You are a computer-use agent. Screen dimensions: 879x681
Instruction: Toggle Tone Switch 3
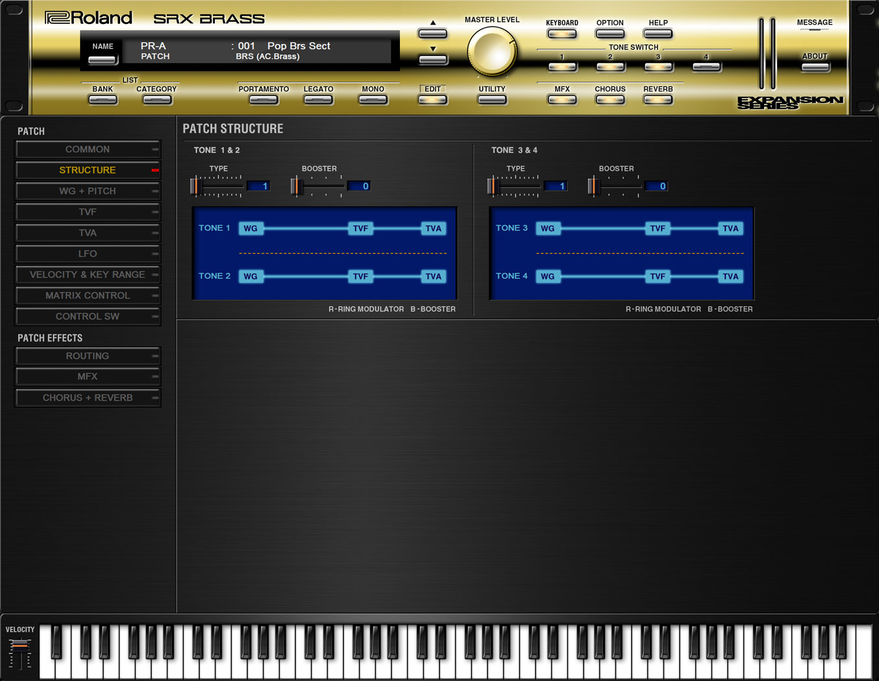pos(658,67)
